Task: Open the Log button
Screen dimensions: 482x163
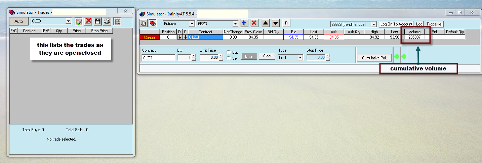Action: click(x=419, y=24)
